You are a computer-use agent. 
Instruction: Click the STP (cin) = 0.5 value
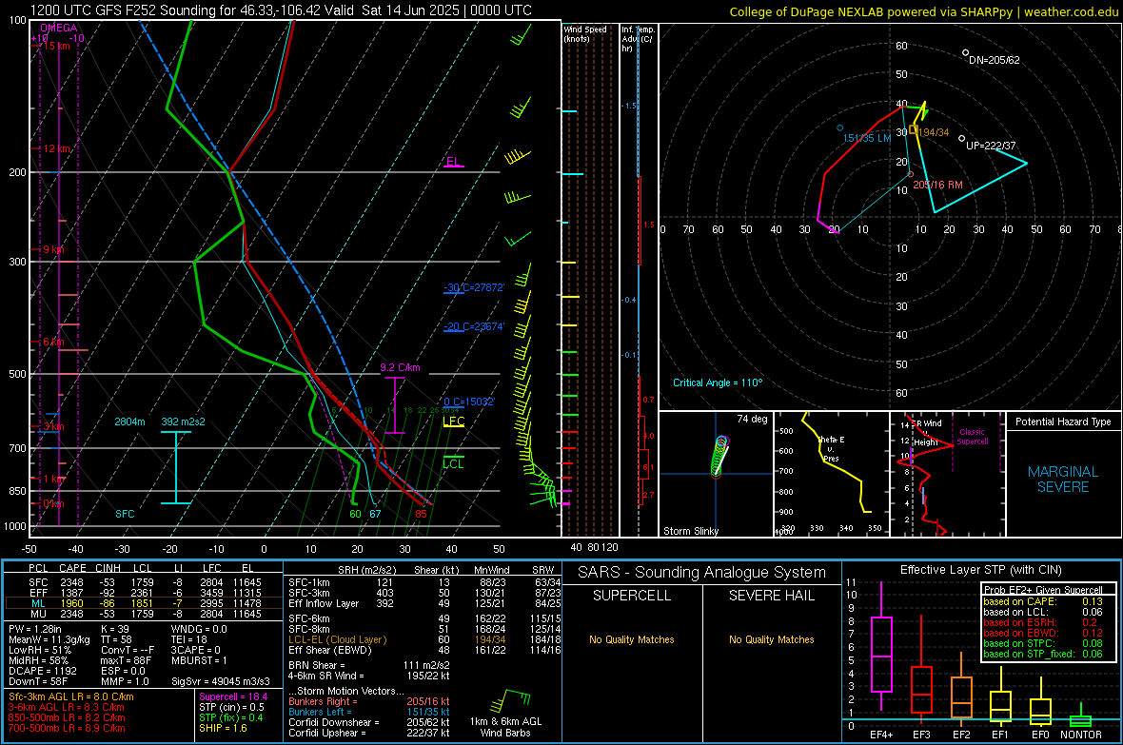click(231, 707)
